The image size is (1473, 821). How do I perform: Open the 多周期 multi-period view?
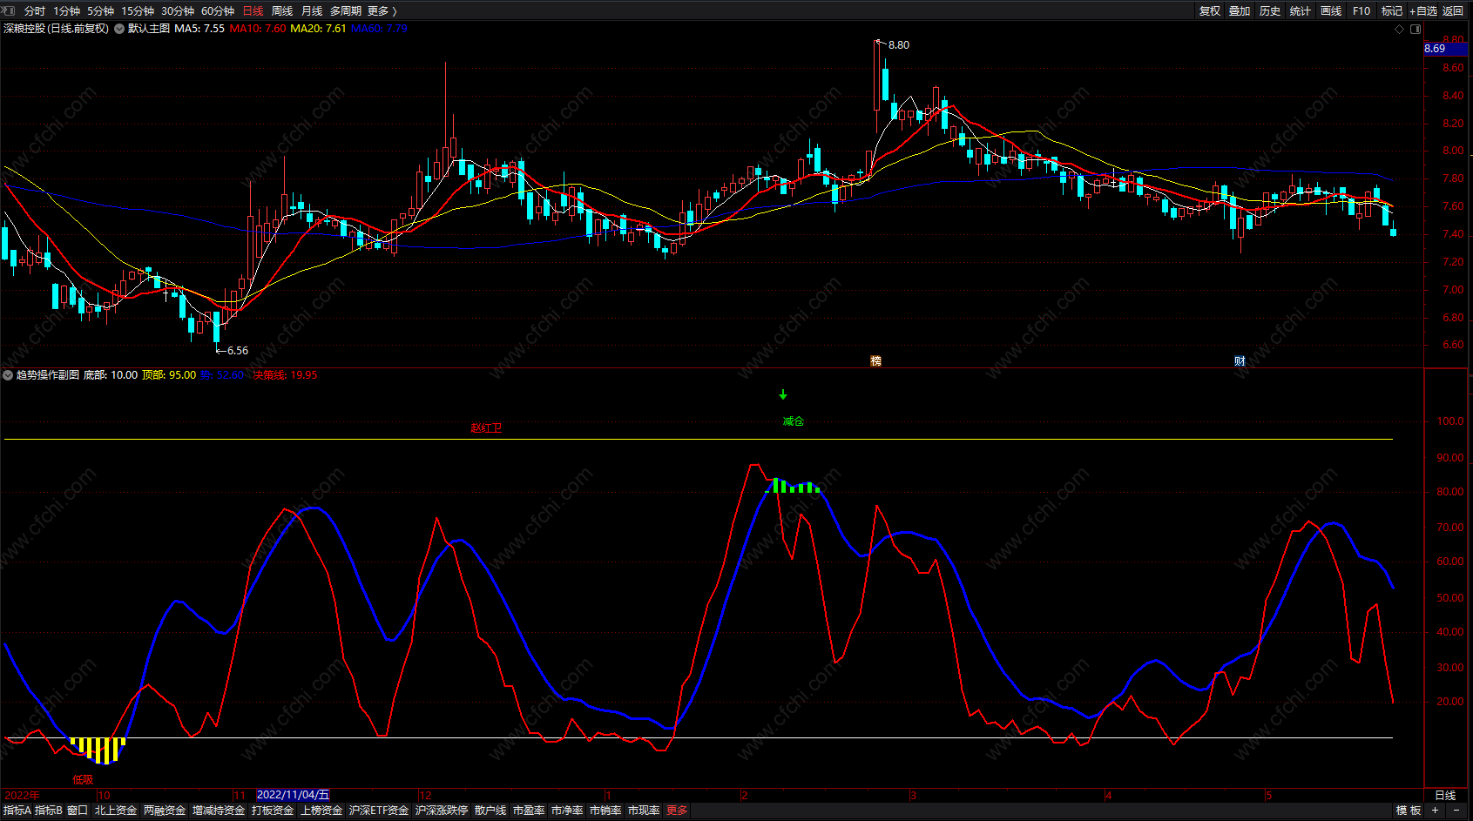pos(346,10)
